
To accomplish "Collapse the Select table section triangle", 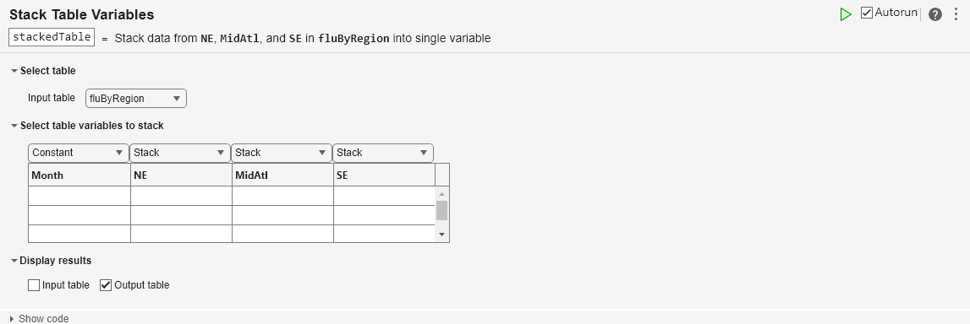I will pos(14,71).
